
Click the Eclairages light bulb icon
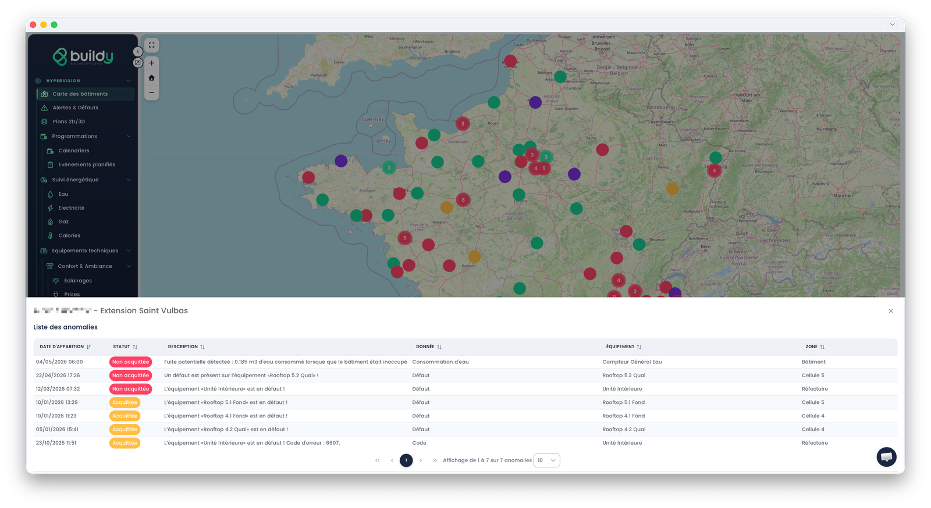tap(56, 281)
